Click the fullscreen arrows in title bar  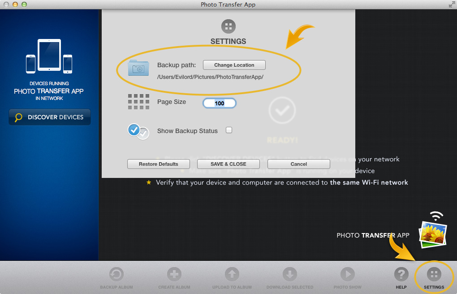coord(452,4)
